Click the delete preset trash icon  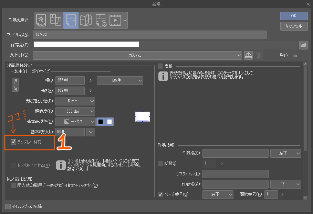[x=259, y=55]
